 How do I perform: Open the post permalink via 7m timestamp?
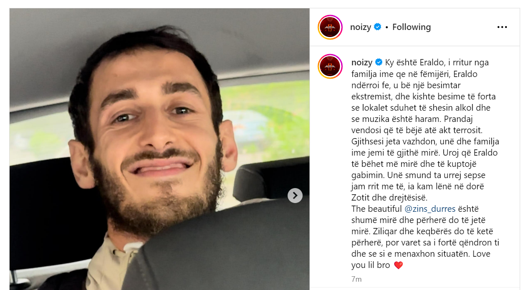[x=357, y=279]
